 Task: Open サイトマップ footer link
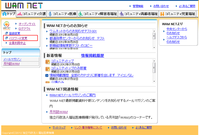59,127
